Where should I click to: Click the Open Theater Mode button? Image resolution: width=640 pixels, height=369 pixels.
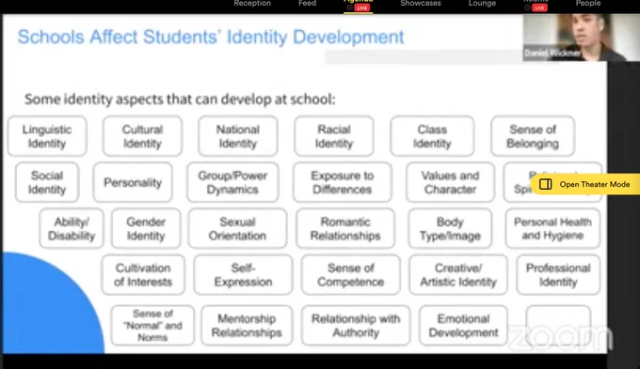point(585,184)
